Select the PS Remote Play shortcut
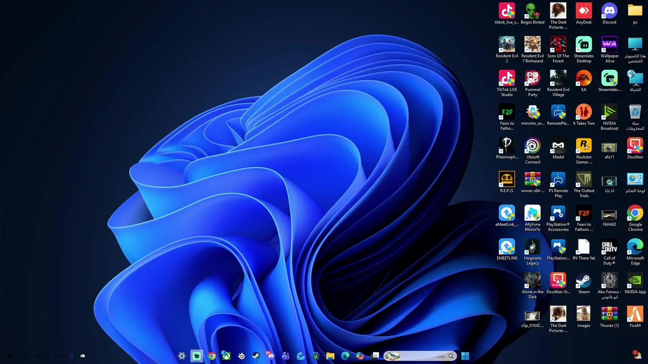The height and width of the screenshot is (364, 648). click(558, 185)
